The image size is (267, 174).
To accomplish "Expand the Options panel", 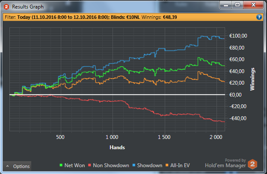I will click(17, 166).
